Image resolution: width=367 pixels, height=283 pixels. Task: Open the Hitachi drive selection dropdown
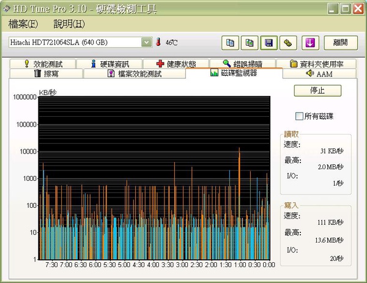point(146,42)
